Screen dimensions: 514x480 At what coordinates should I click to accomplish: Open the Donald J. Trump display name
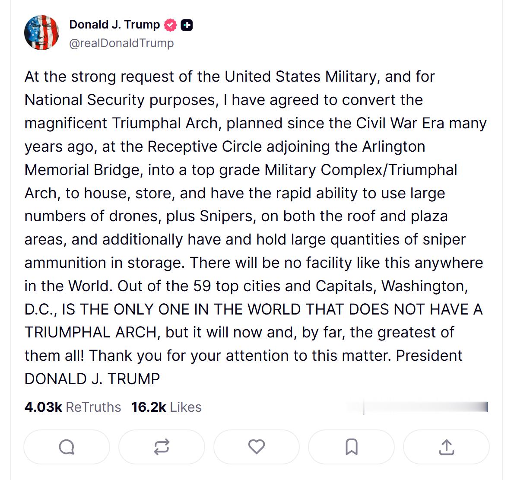point(114,25)
